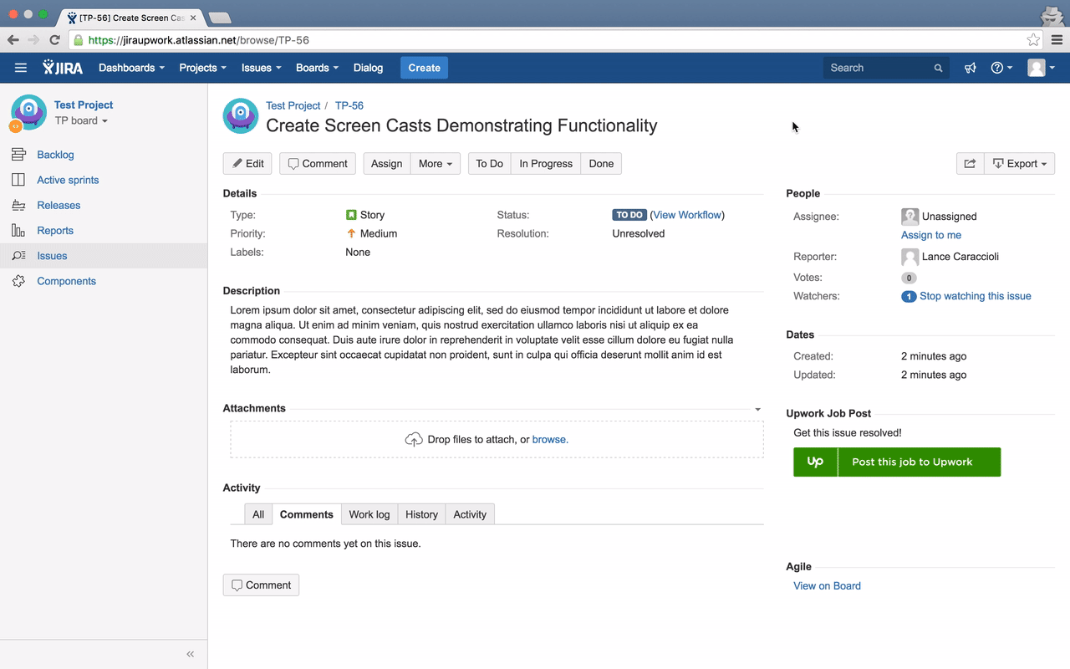Viewport: 1070px width, 669px height.
Task: Click the Assign to me link
Action: click(x=931, y=235)
